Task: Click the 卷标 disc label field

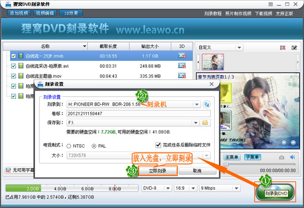Action: [138, 113]
